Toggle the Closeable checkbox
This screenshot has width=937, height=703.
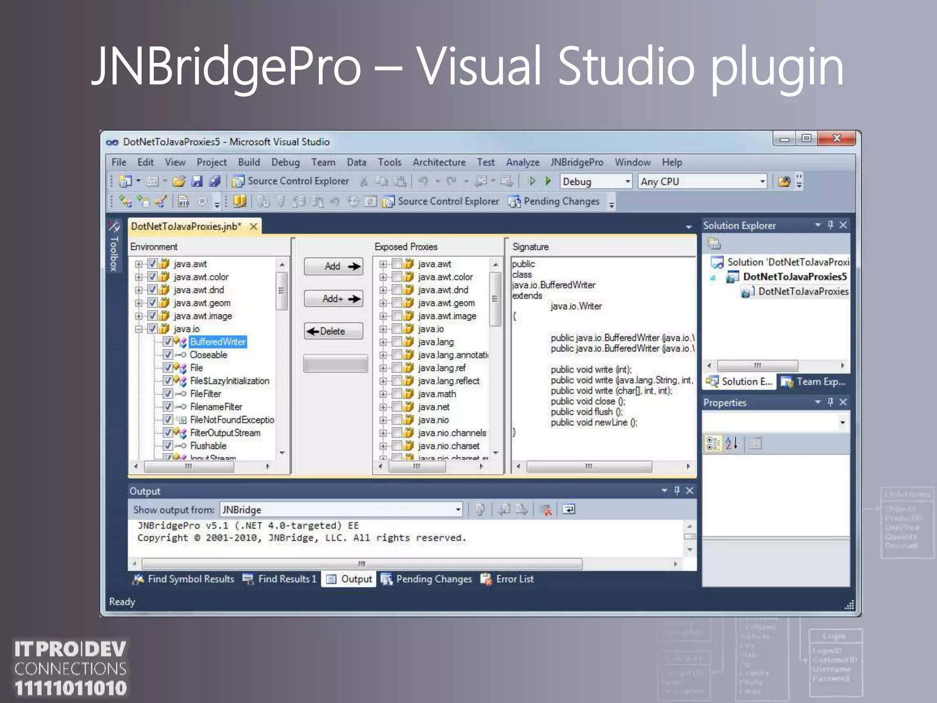click(x=168, y=355)
